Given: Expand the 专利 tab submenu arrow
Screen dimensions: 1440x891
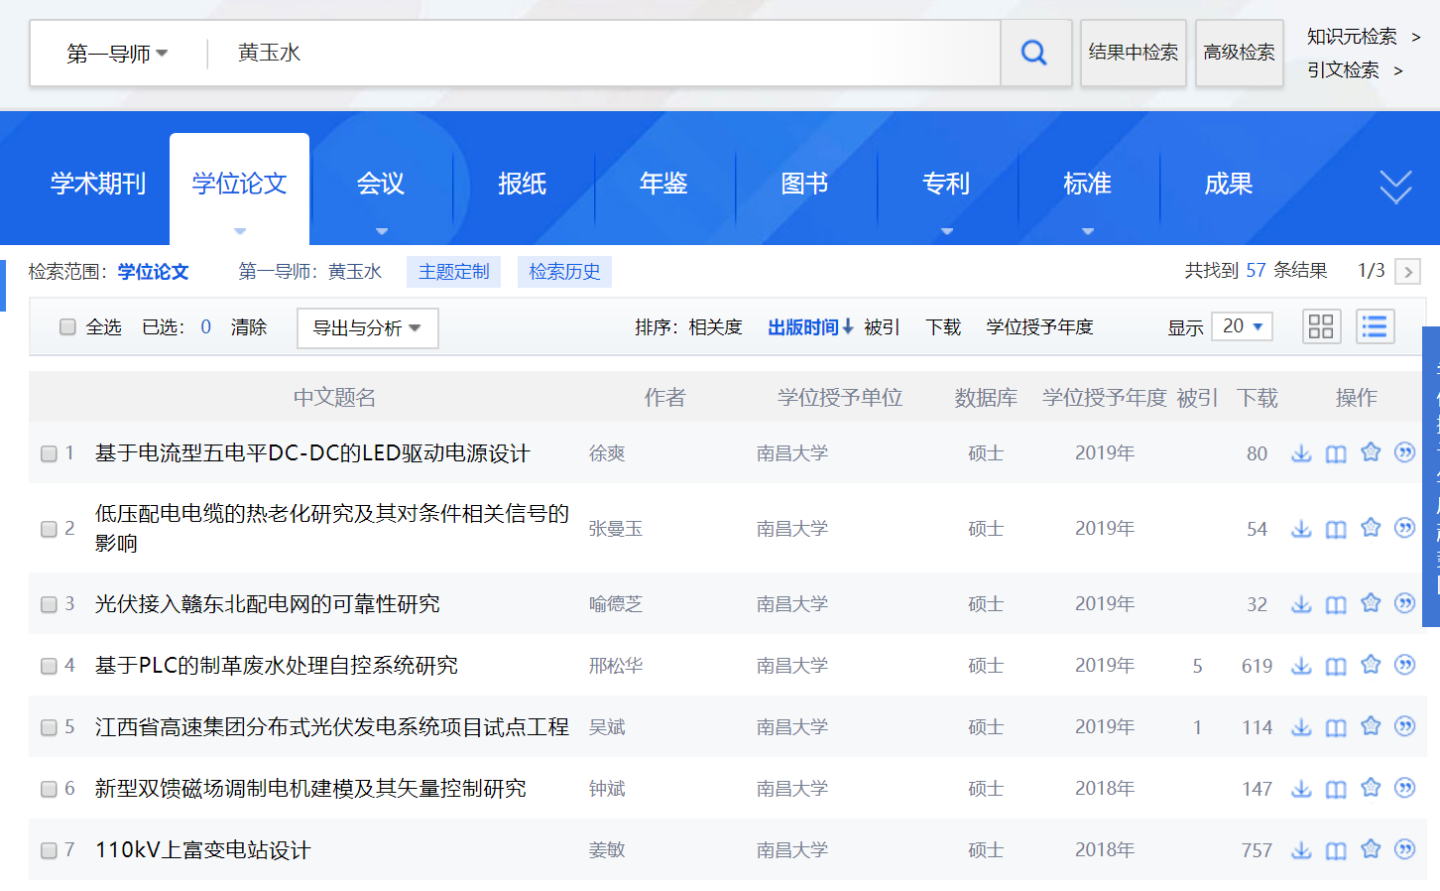Looking at the screenshot, I should point(947,231).
